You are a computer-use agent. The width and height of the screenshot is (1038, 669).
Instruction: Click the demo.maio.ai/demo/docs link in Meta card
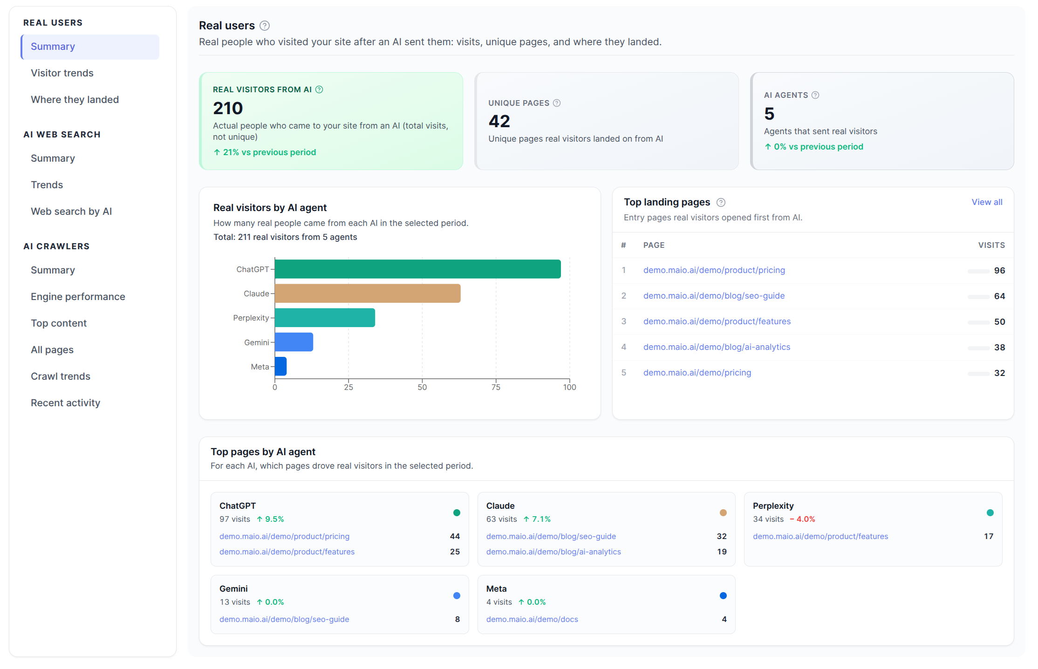[x=532, y=619]
